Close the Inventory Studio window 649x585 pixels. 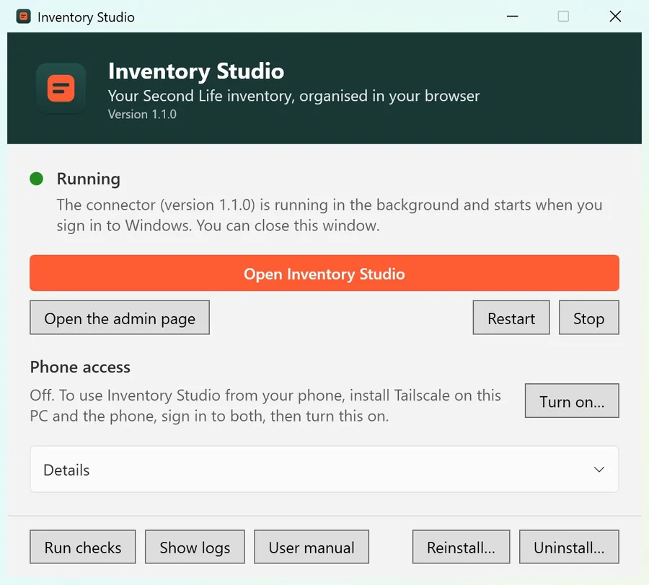click(x=615, y=17)
